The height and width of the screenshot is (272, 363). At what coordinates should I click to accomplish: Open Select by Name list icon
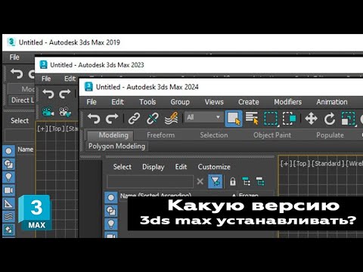(x=252, y=118)
